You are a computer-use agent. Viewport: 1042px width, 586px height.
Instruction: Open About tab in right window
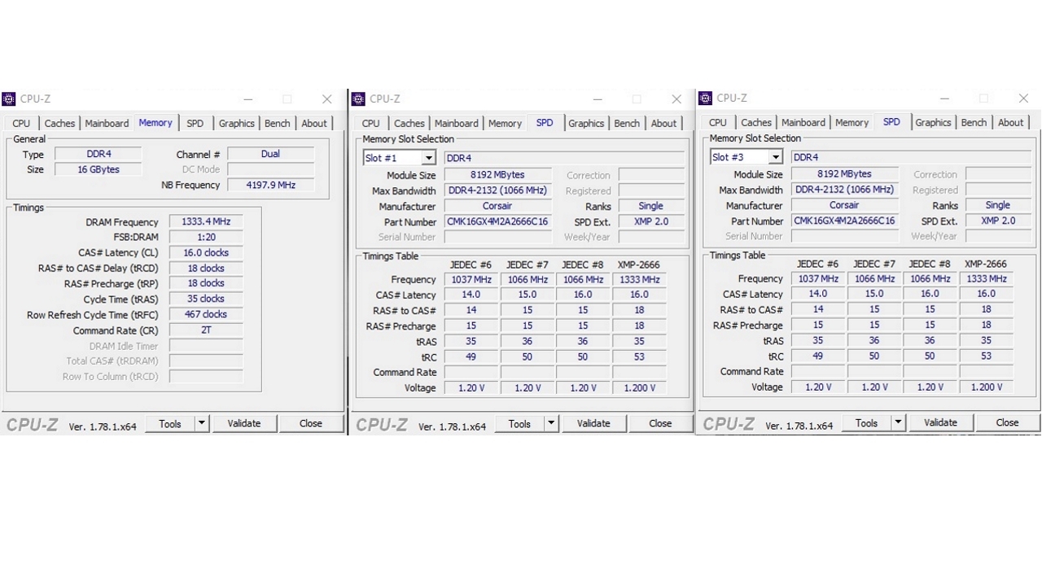click(x=1010, y=123)
